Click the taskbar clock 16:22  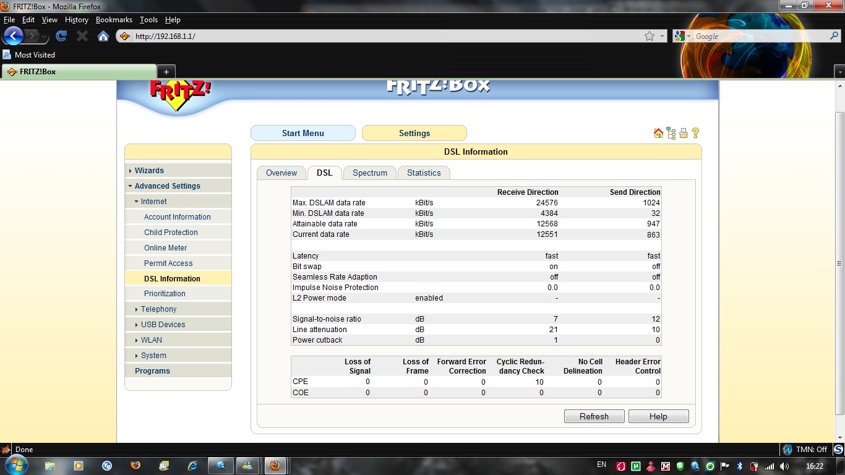click(x=815, y=466)
